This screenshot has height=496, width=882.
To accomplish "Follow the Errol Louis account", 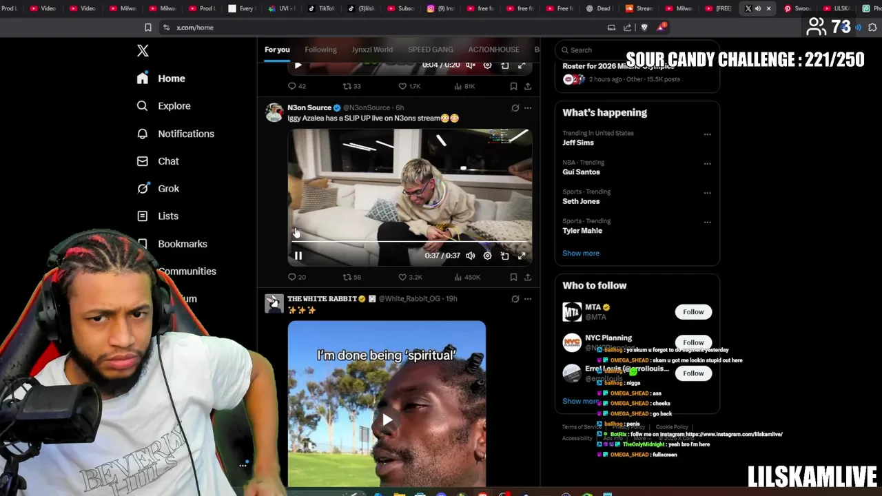I will pos(693,373).
